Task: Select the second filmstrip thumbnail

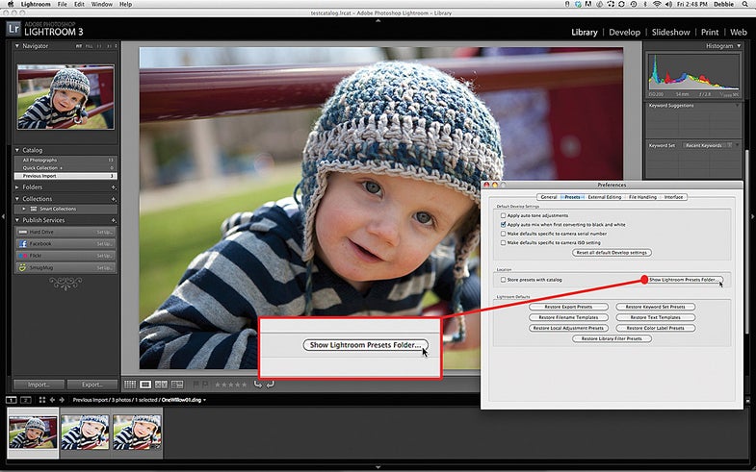Action: 85,432
